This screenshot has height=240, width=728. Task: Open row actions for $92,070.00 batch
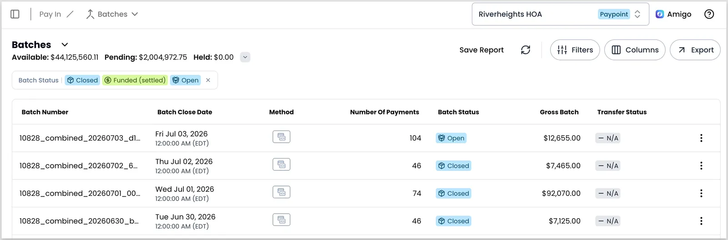point(701,193)
